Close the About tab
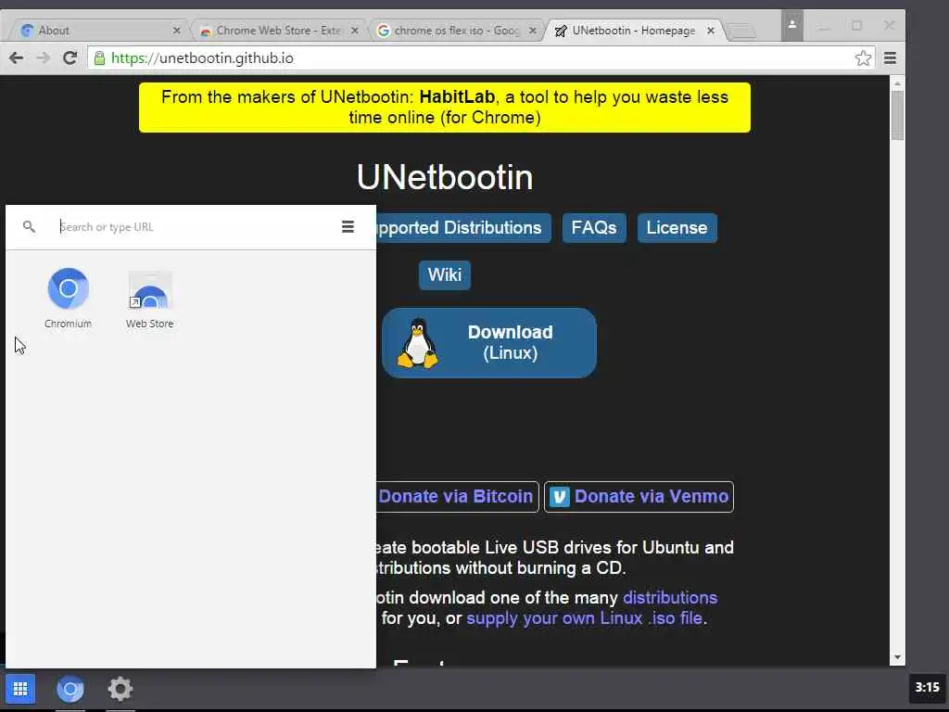This screenshot has height=712, width=949. [x=177, y=31]
